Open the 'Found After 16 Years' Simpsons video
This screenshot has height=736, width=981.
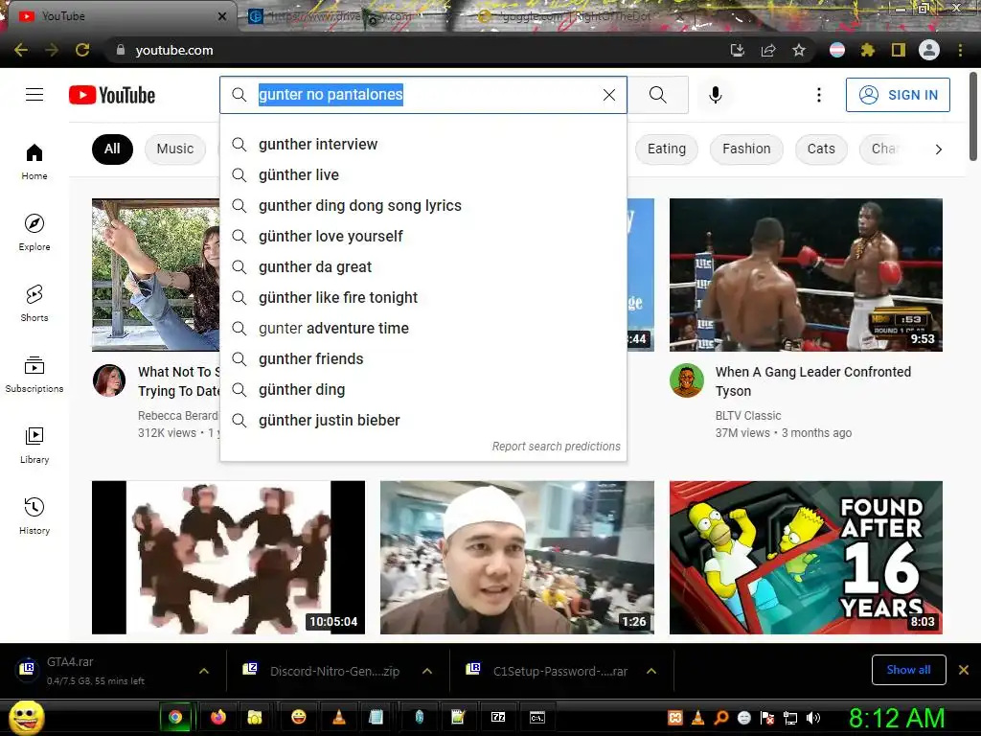pos(806,557)
